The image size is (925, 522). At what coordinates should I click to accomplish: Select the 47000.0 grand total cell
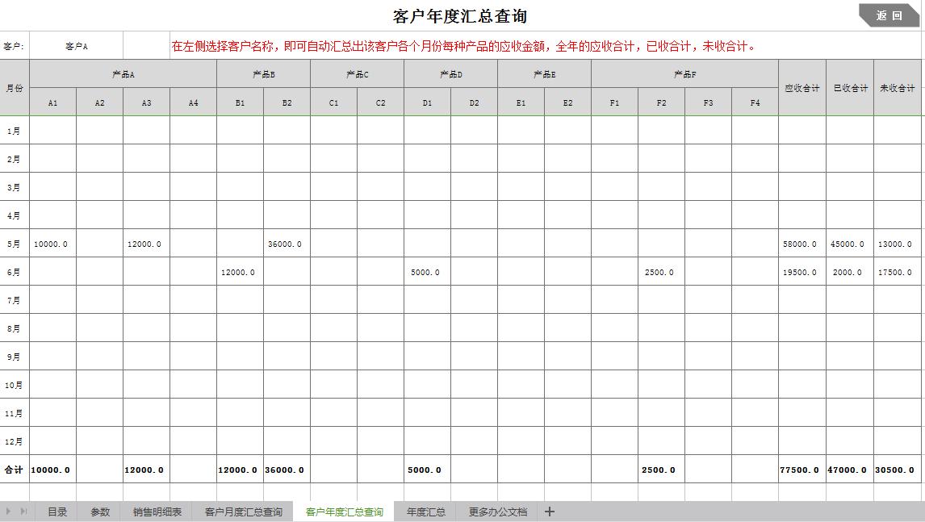(850, 470)
